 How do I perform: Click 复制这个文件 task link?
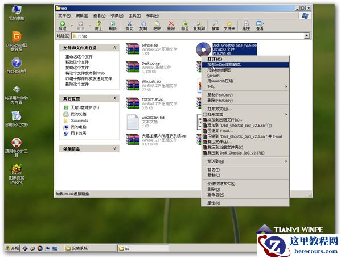[x=77, y=68]
